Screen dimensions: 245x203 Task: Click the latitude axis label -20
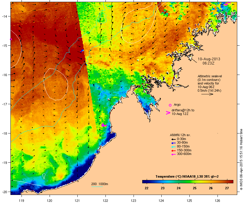[x=4, y=192]
